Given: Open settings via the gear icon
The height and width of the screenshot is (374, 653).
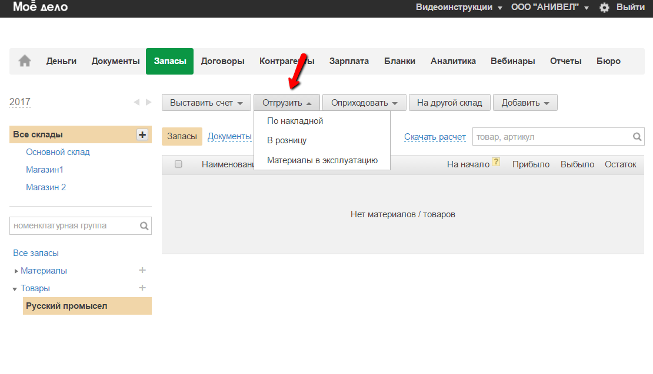Looking at the screenshot, I should click(x=604, y=8).
